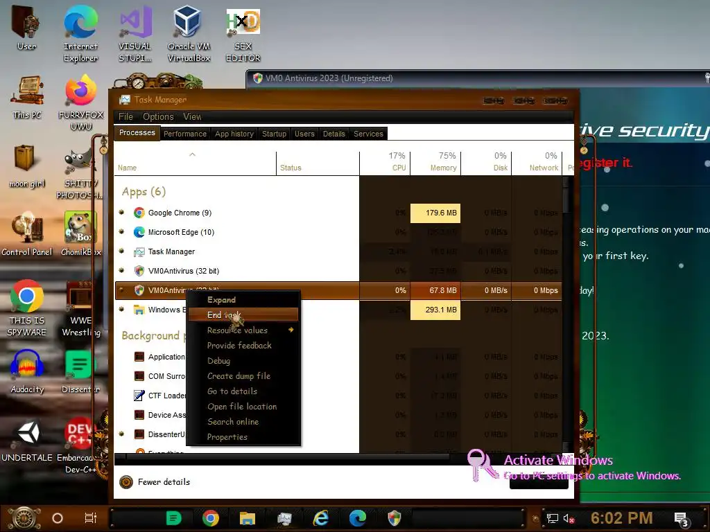Select End task from the context menu
Screen dimensions: 710x532
coord(243,314)
